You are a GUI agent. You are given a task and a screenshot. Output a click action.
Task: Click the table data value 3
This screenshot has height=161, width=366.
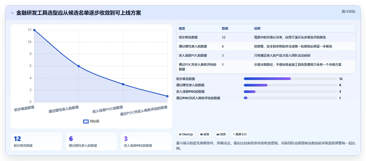[x=223, y=56]
